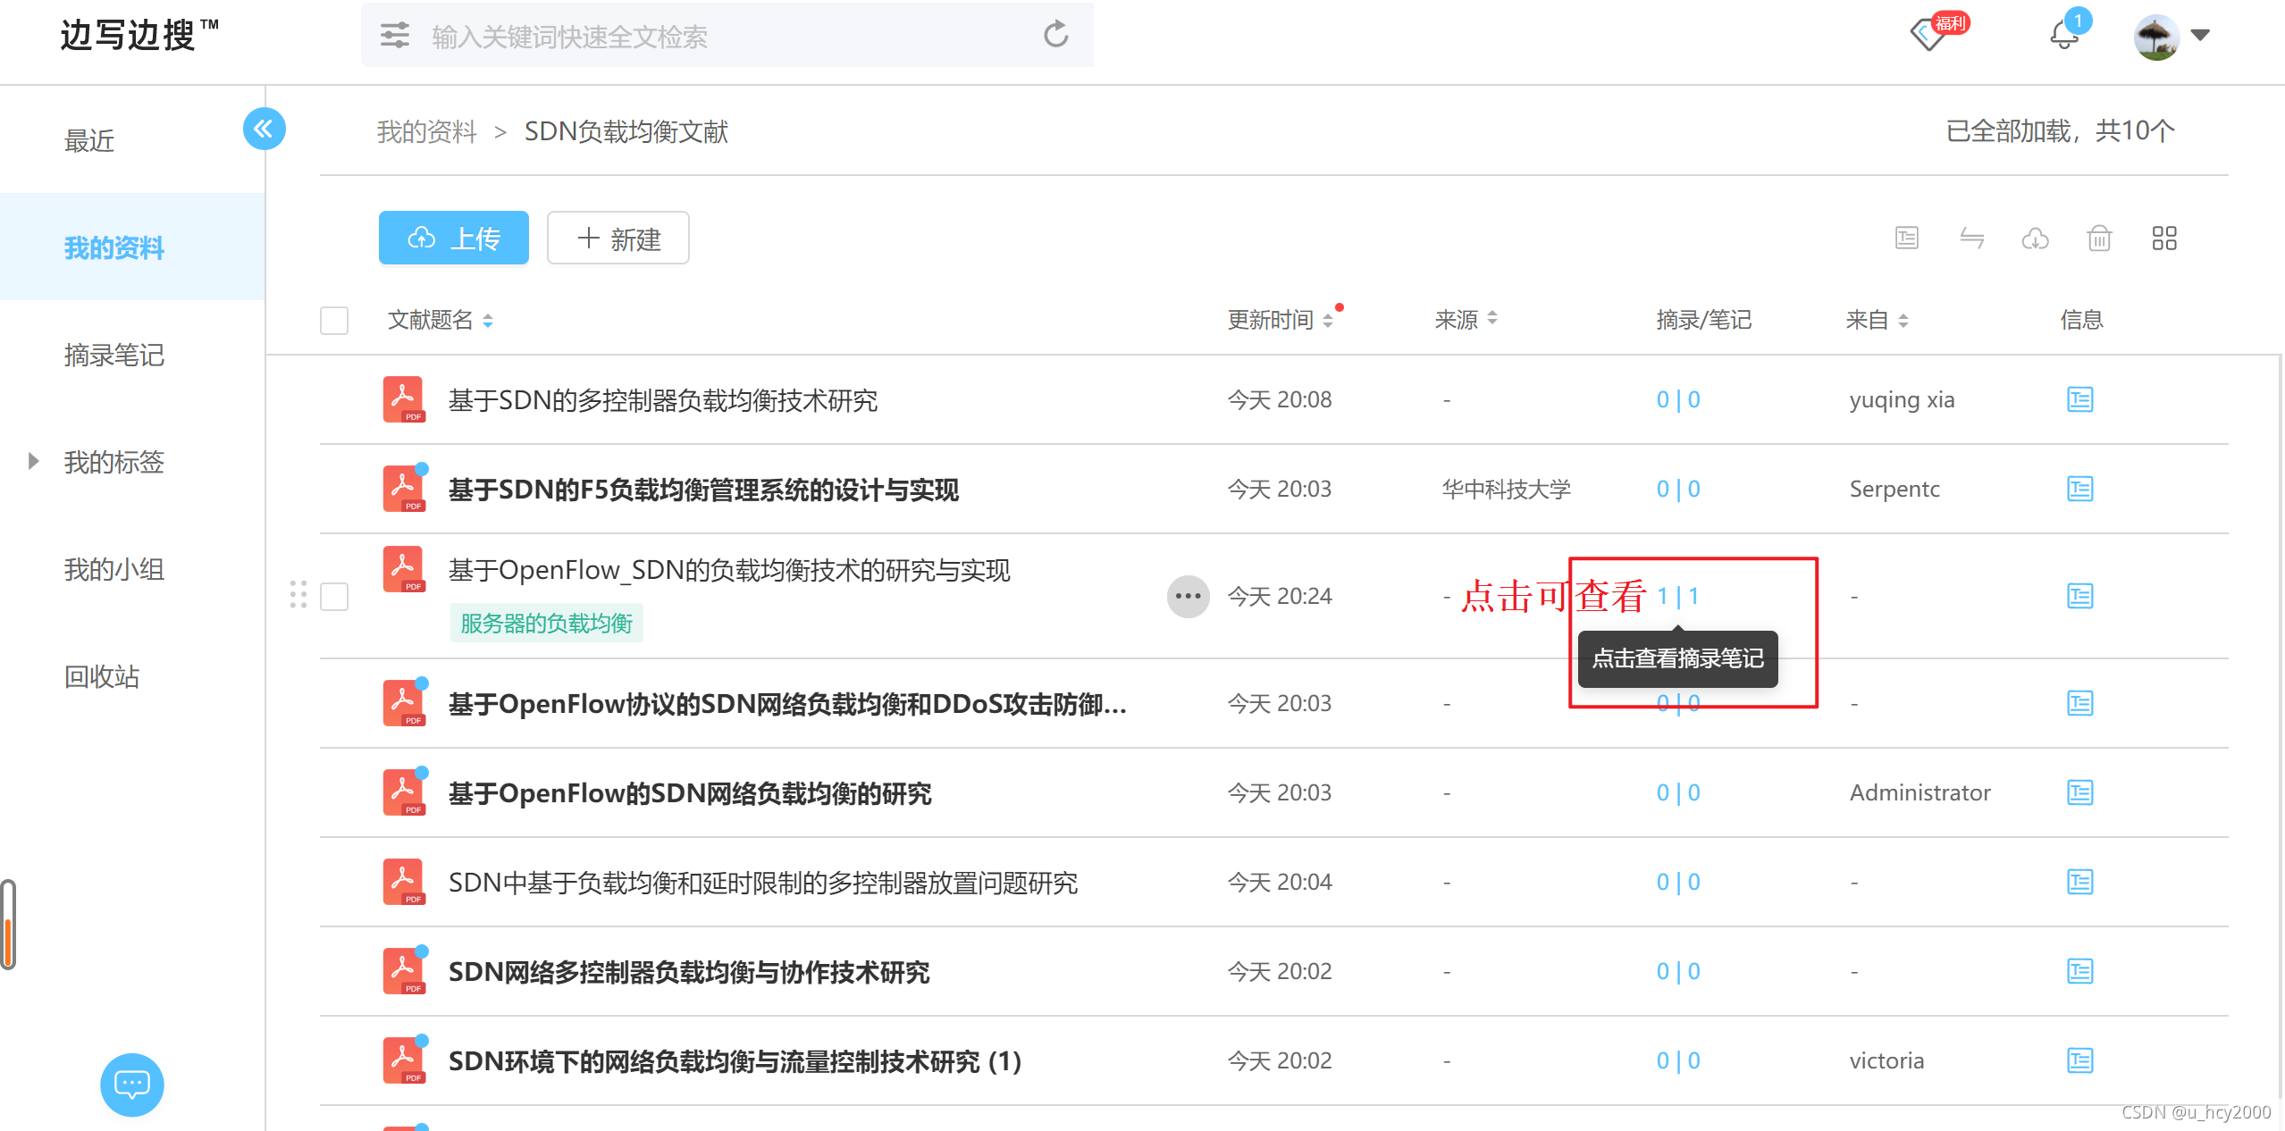The image size is (2285, 1131).
Task: Click the keyword search input field
Action: tap(727, 36)
